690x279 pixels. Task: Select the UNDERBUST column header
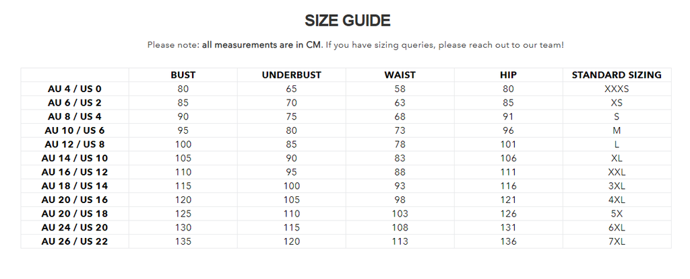coord(291,75)
